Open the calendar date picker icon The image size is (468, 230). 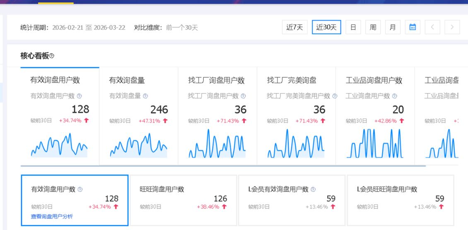click(x=413, y=27)
